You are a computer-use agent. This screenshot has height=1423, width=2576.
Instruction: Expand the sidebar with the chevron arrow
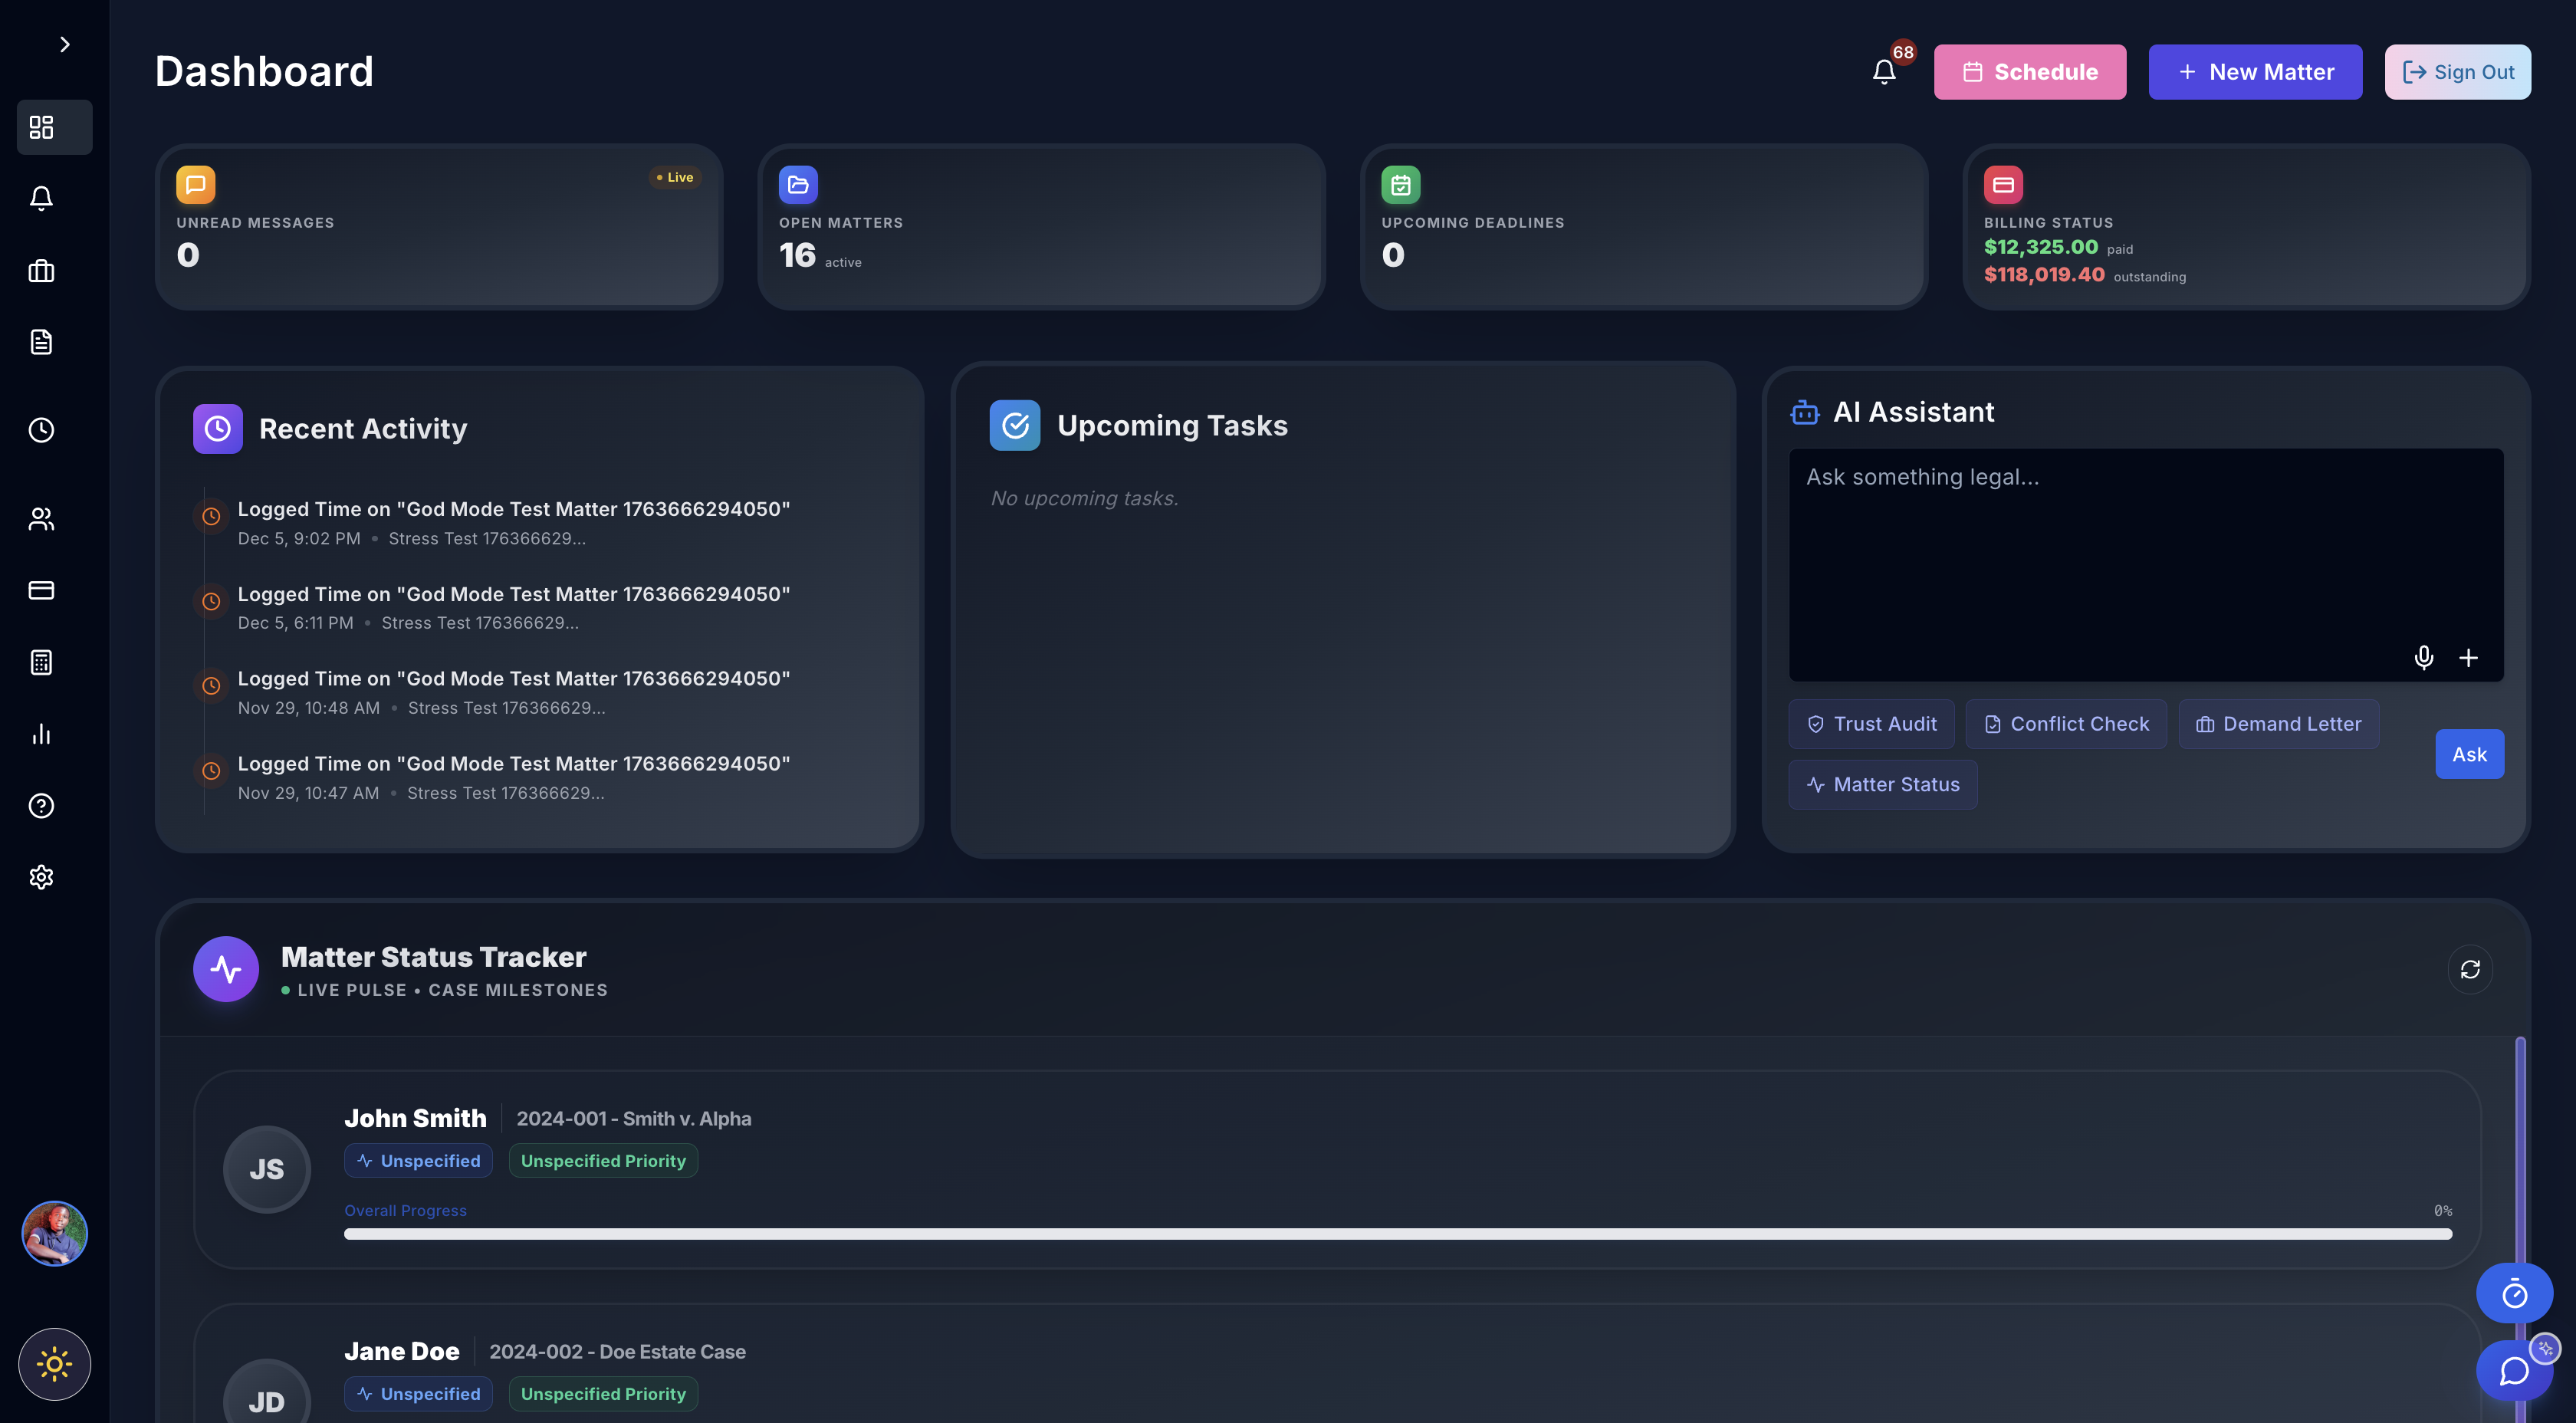(x=64, y=44)
